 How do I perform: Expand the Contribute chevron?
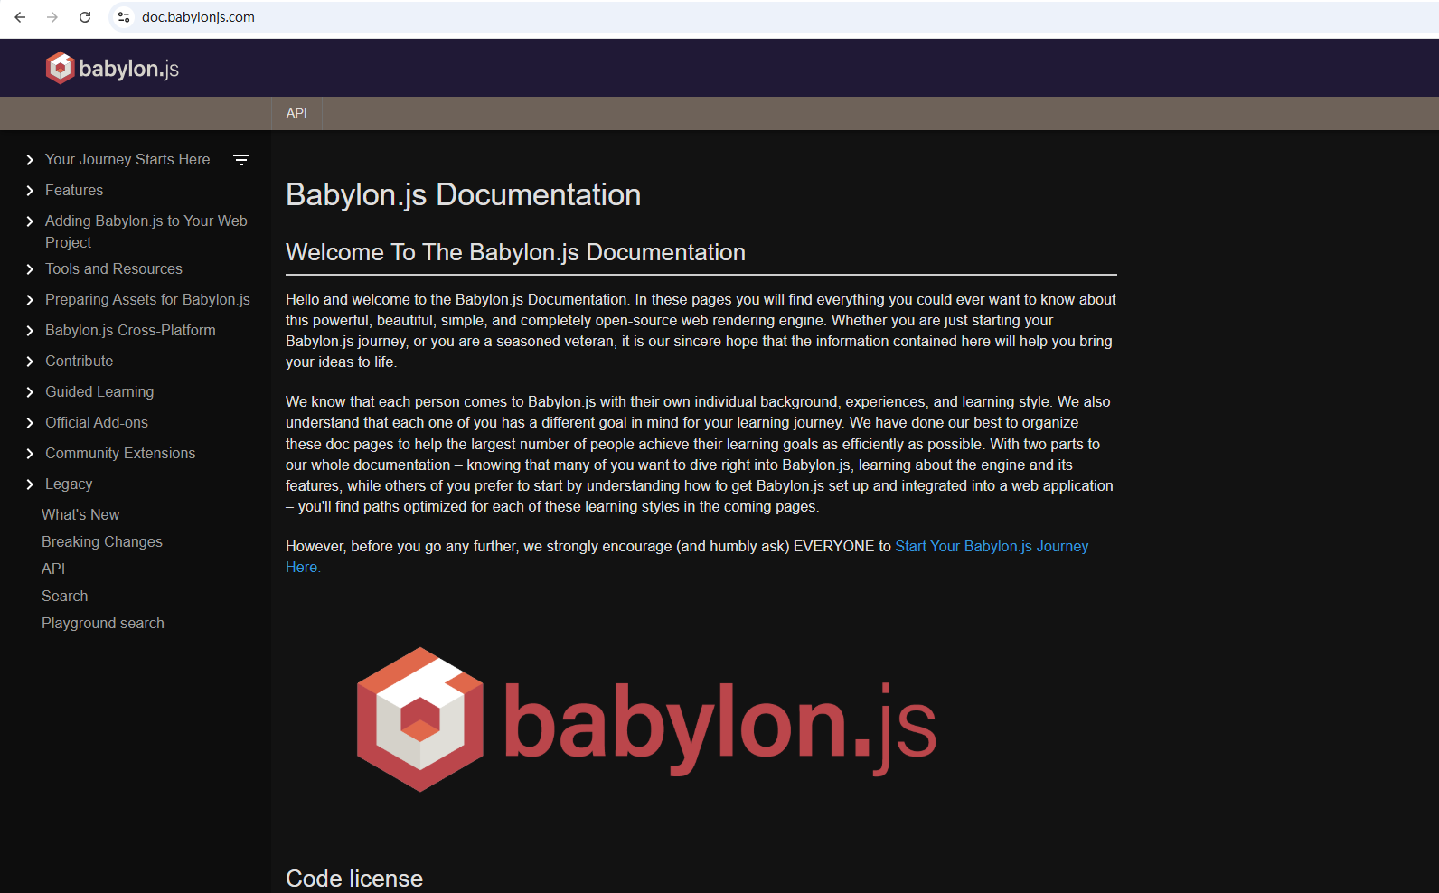(30, 362)
